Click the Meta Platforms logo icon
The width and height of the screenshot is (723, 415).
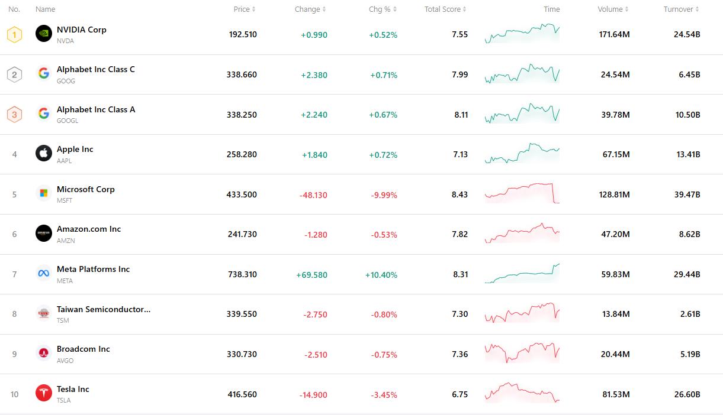coord(44,274)
